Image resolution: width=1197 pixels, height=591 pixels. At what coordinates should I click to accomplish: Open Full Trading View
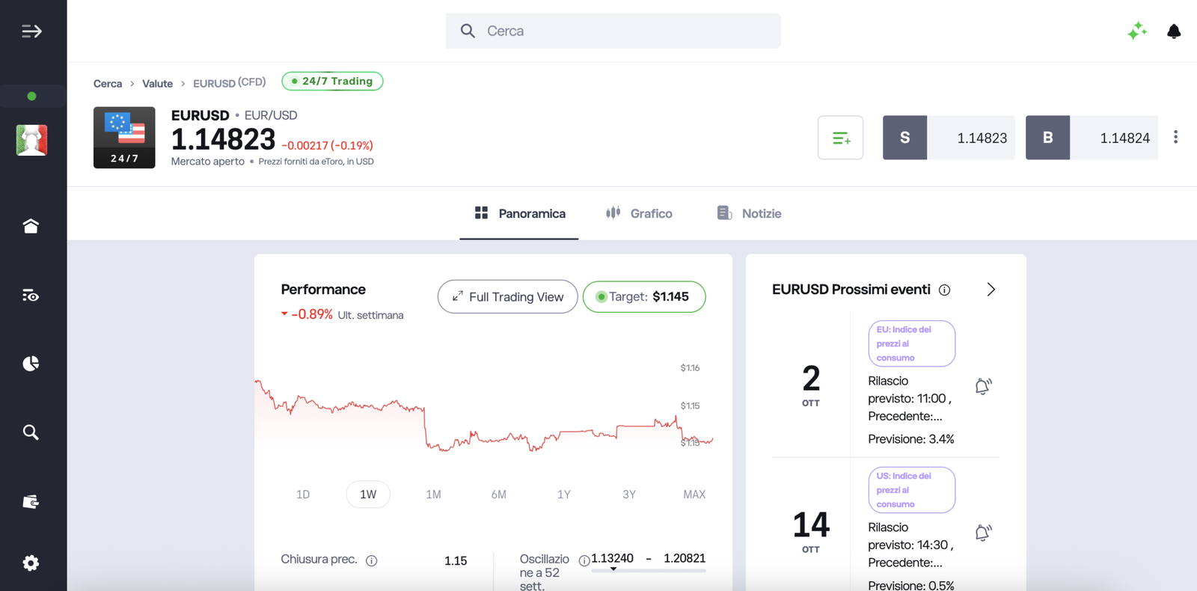[507, 297]
